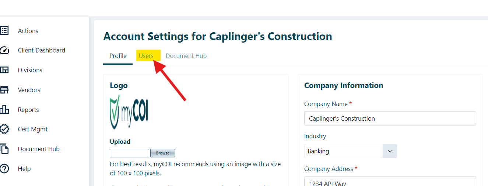Click the Vendors sidebar link text
This screenshot has width=488, height=186.
29,90
